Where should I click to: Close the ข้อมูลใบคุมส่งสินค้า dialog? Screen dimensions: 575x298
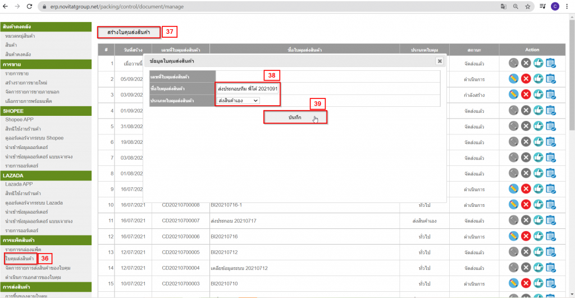(439, 61)
